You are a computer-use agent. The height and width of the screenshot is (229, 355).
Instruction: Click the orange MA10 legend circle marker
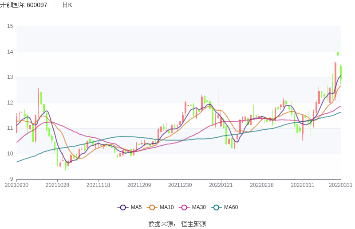[152, 207]
